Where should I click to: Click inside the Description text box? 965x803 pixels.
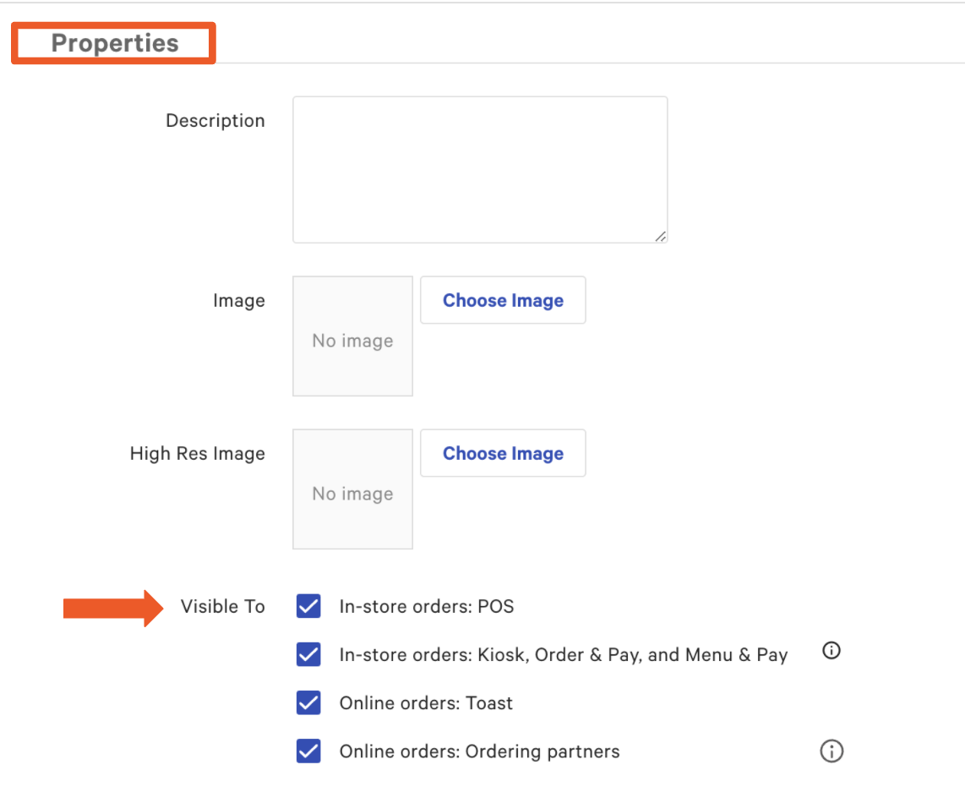480,169
